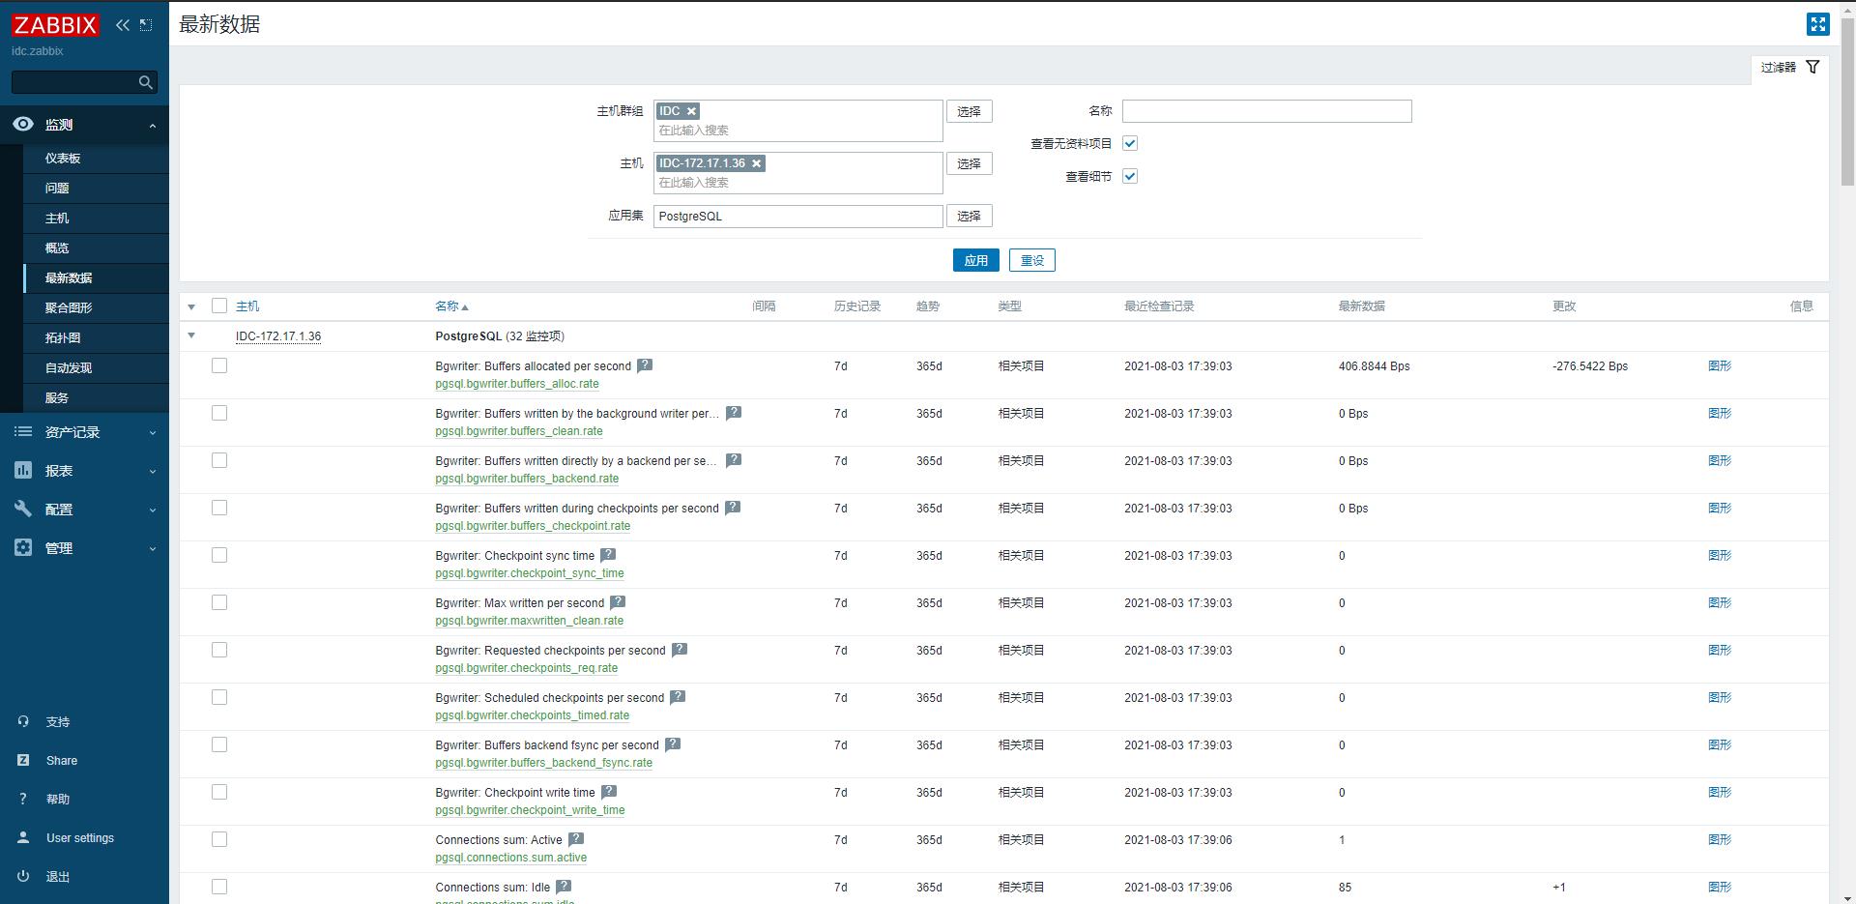Open 图形 link for Buffers allocated row
Screen dimensions: 1856x904
click(x=1720, y=366)
